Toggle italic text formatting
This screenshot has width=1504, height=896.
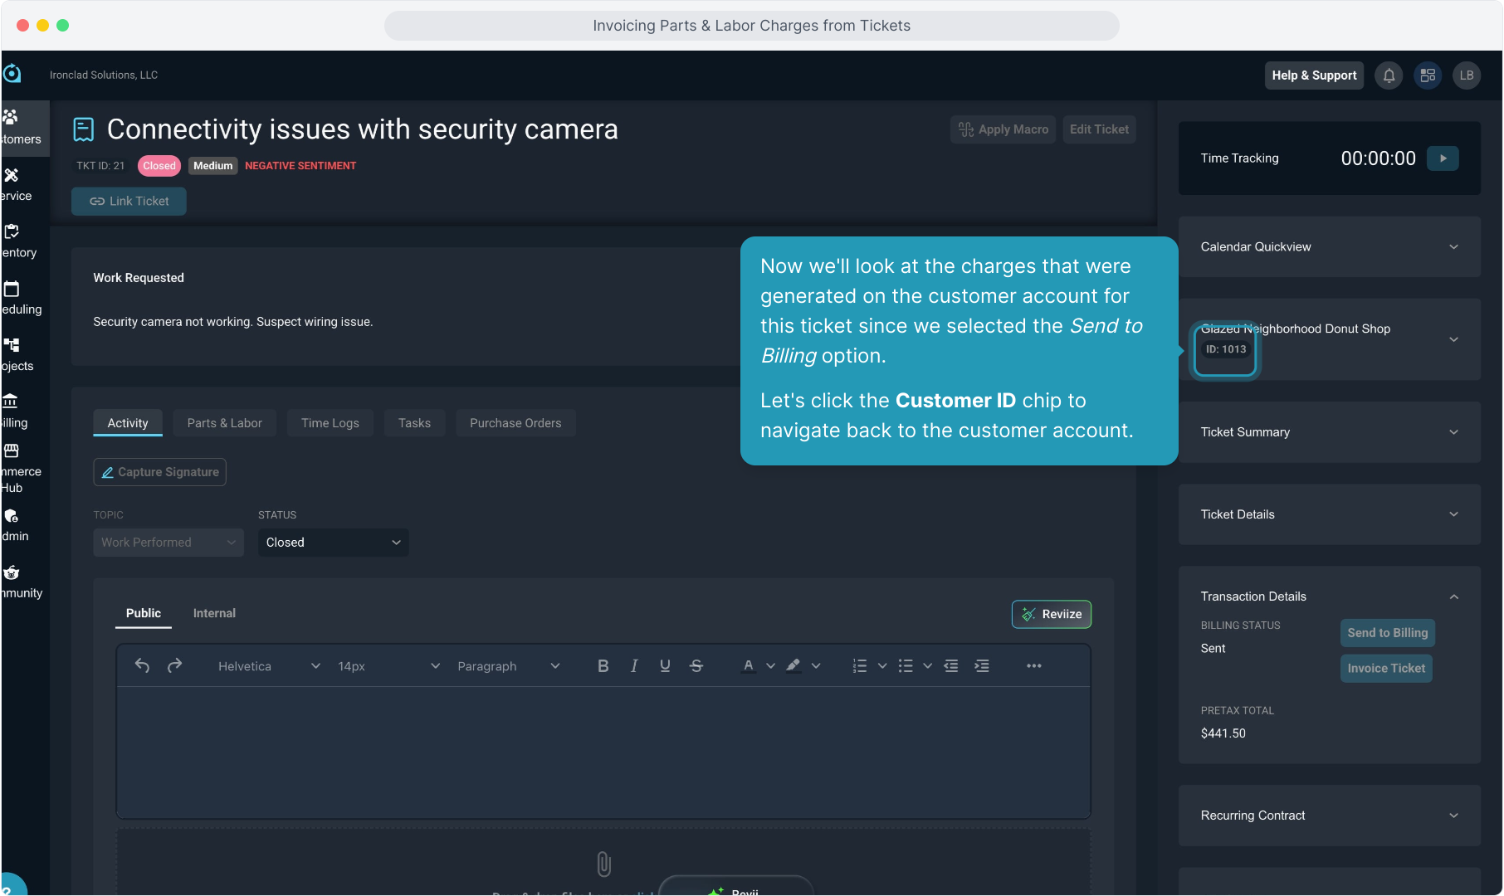(x=634, y=665)
